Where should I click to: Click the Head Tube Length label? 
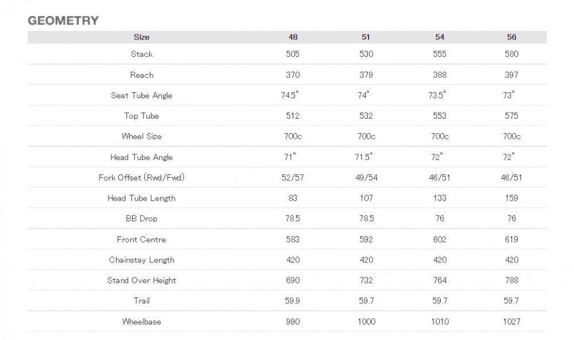pos(142,198)
